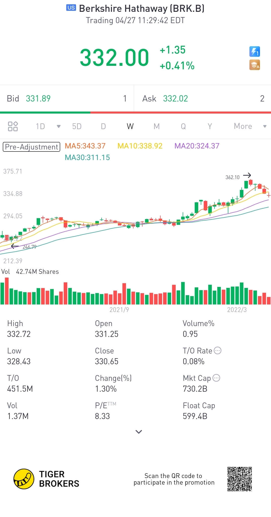Viewport: 271px width, 517px height.
Task: Select the W weekly chart tab
Action: (130, 126)
